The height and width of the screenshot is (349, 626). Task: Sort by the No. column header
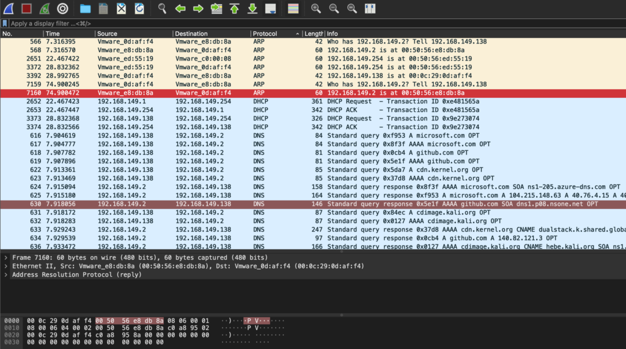pyautogui.click(x=21, y=34)
